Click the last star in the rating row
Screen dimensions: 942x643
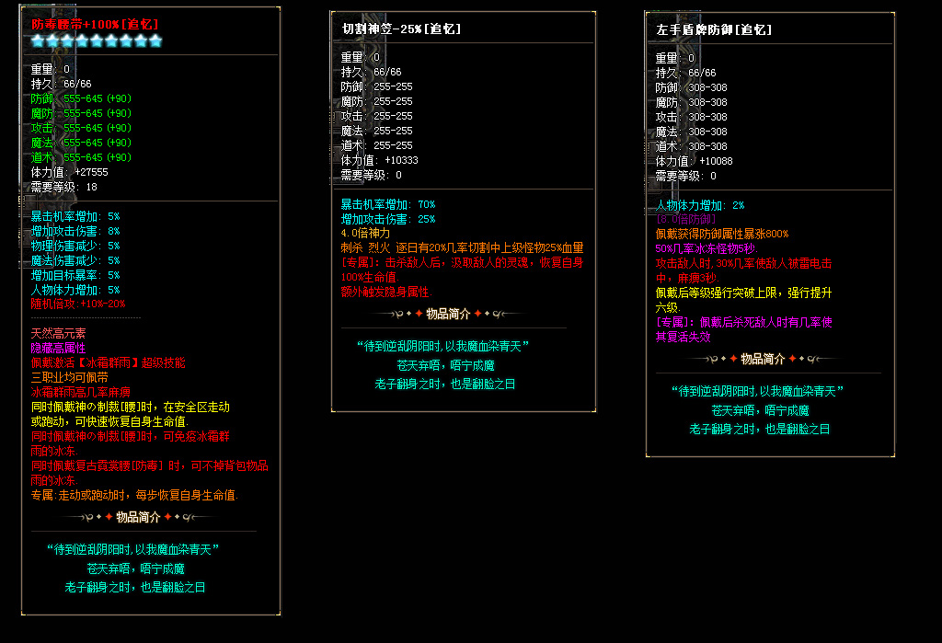[155, 40]
